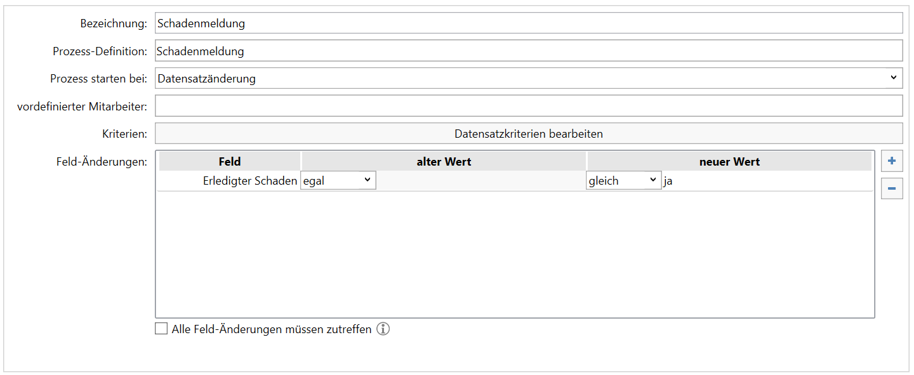Show info icon next to Alle Feld-Änderungen

(383, 329)
